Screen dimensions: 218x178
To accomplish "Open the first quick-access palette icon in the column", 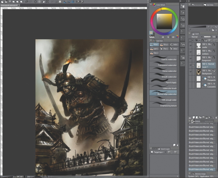I will click(x=183, y=6).
